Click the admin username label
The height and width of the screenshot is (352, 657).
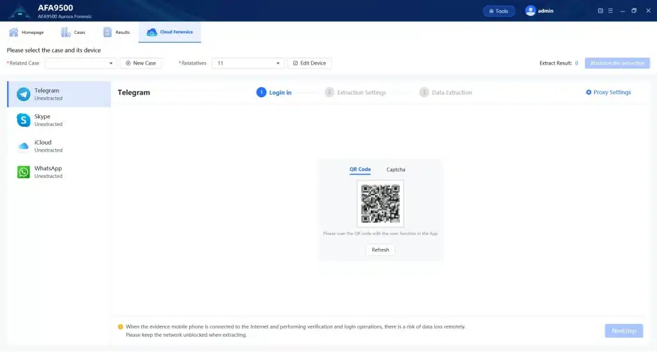(545, 11)
